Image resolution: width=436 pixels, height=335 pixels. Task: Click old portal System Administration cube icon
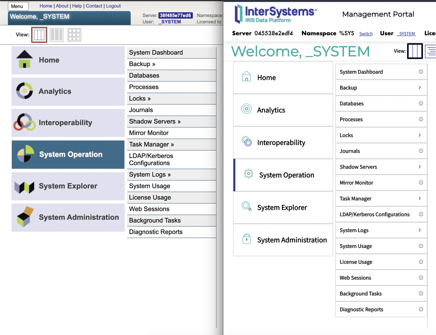click(25, 217)
